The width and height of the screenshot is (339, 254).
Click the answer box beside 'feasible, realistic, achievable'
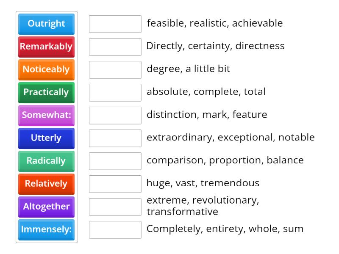(x=115, y=24)
